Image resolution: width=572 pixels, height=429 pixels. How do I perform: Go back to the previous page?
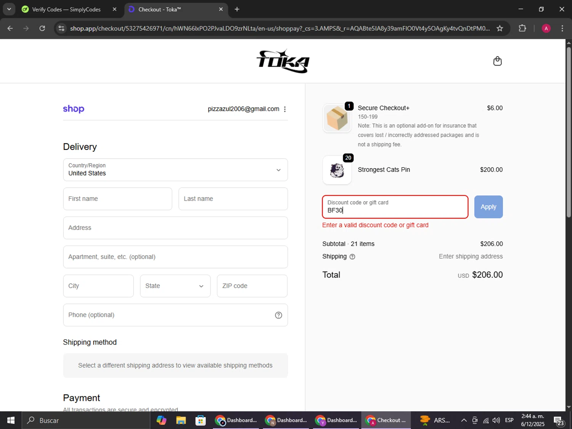(x=10, y=28)
